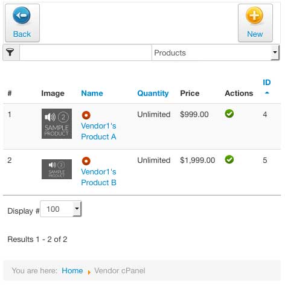Open Vendor1's Product A link
The image size is (285, 286).
(98, 132)
